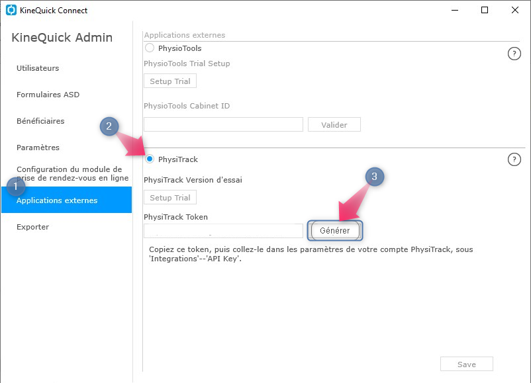Viewport: 531px width, 383px height.
Task: Click the 'PhysiTrack Token' label
Action: coord(175,217)
